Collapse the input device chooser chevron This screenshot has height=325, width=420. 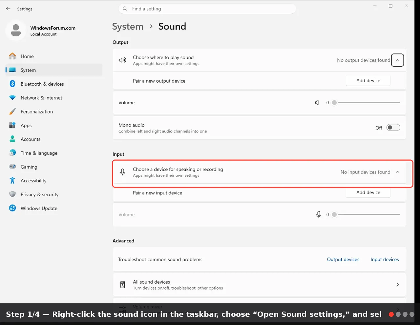[x=397, y=172]
